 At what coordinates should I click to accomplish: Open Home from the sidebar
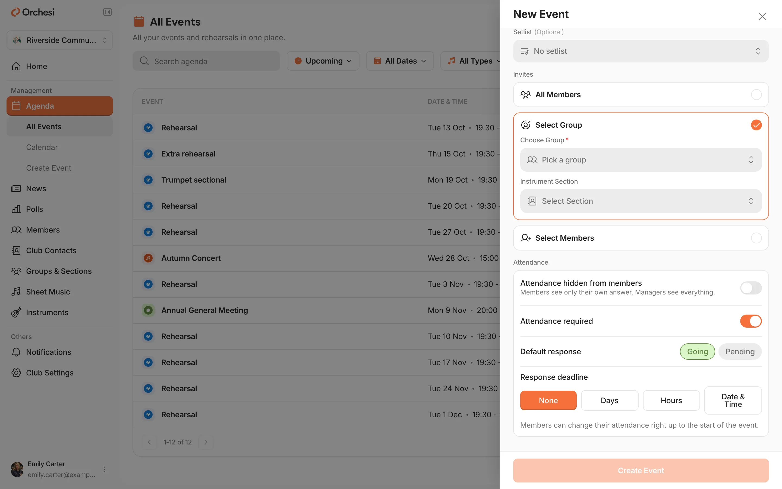coord(60,66)
